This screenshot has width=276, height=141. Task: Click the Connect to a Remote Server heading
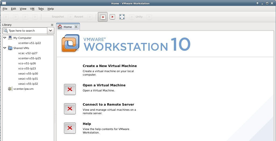(x=108, y=105)
